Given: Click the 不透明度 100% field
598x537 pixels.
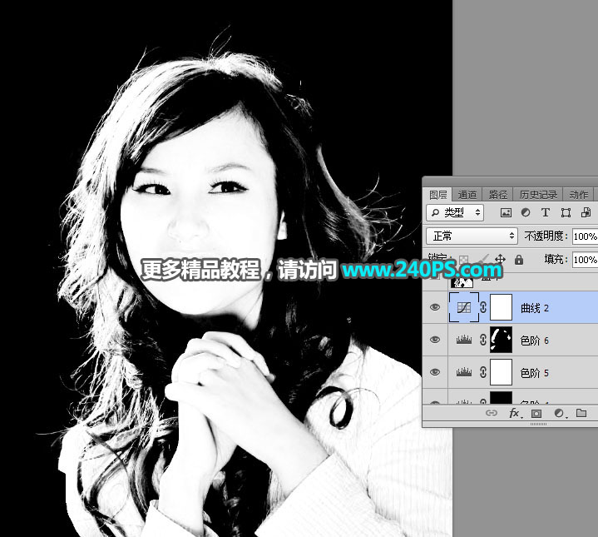Looking at the screenshot, I should (586, 236).
